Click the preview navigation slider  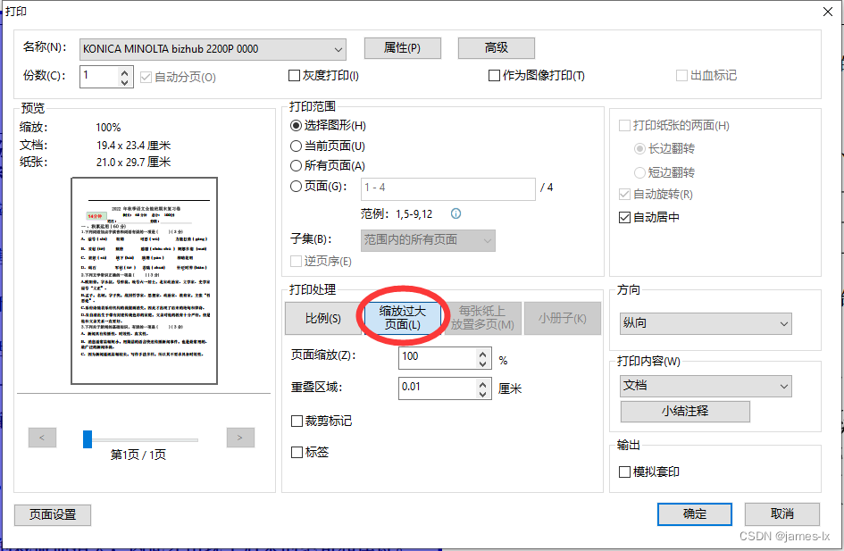click(x=88, y=439)
